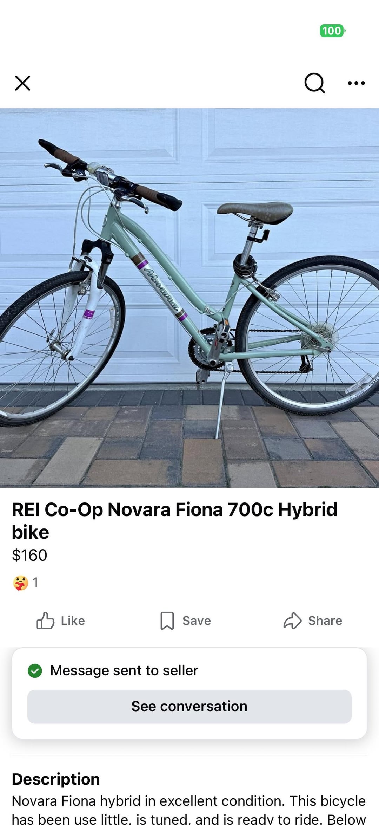Tap the Save label

coord(197,621)
